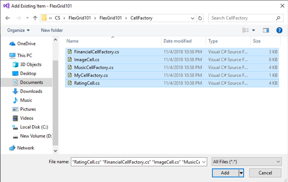This screenshot has width=288, height=182.
Task: Select the Documents folder
Action: (27, 83)
